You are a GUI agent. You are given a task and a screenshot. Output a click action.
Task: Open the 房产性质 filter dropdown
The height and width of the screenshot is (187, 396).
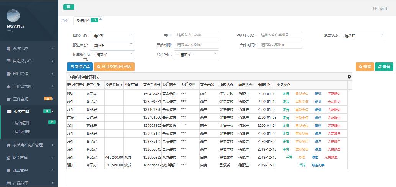[x=196, y=55]
